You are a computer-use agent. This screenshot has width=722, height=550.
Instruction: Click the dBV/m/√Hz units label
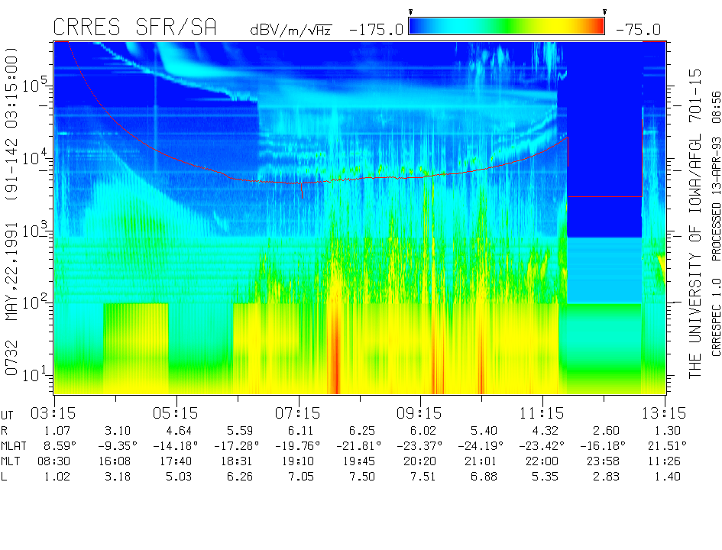click(x=290, y=30)
